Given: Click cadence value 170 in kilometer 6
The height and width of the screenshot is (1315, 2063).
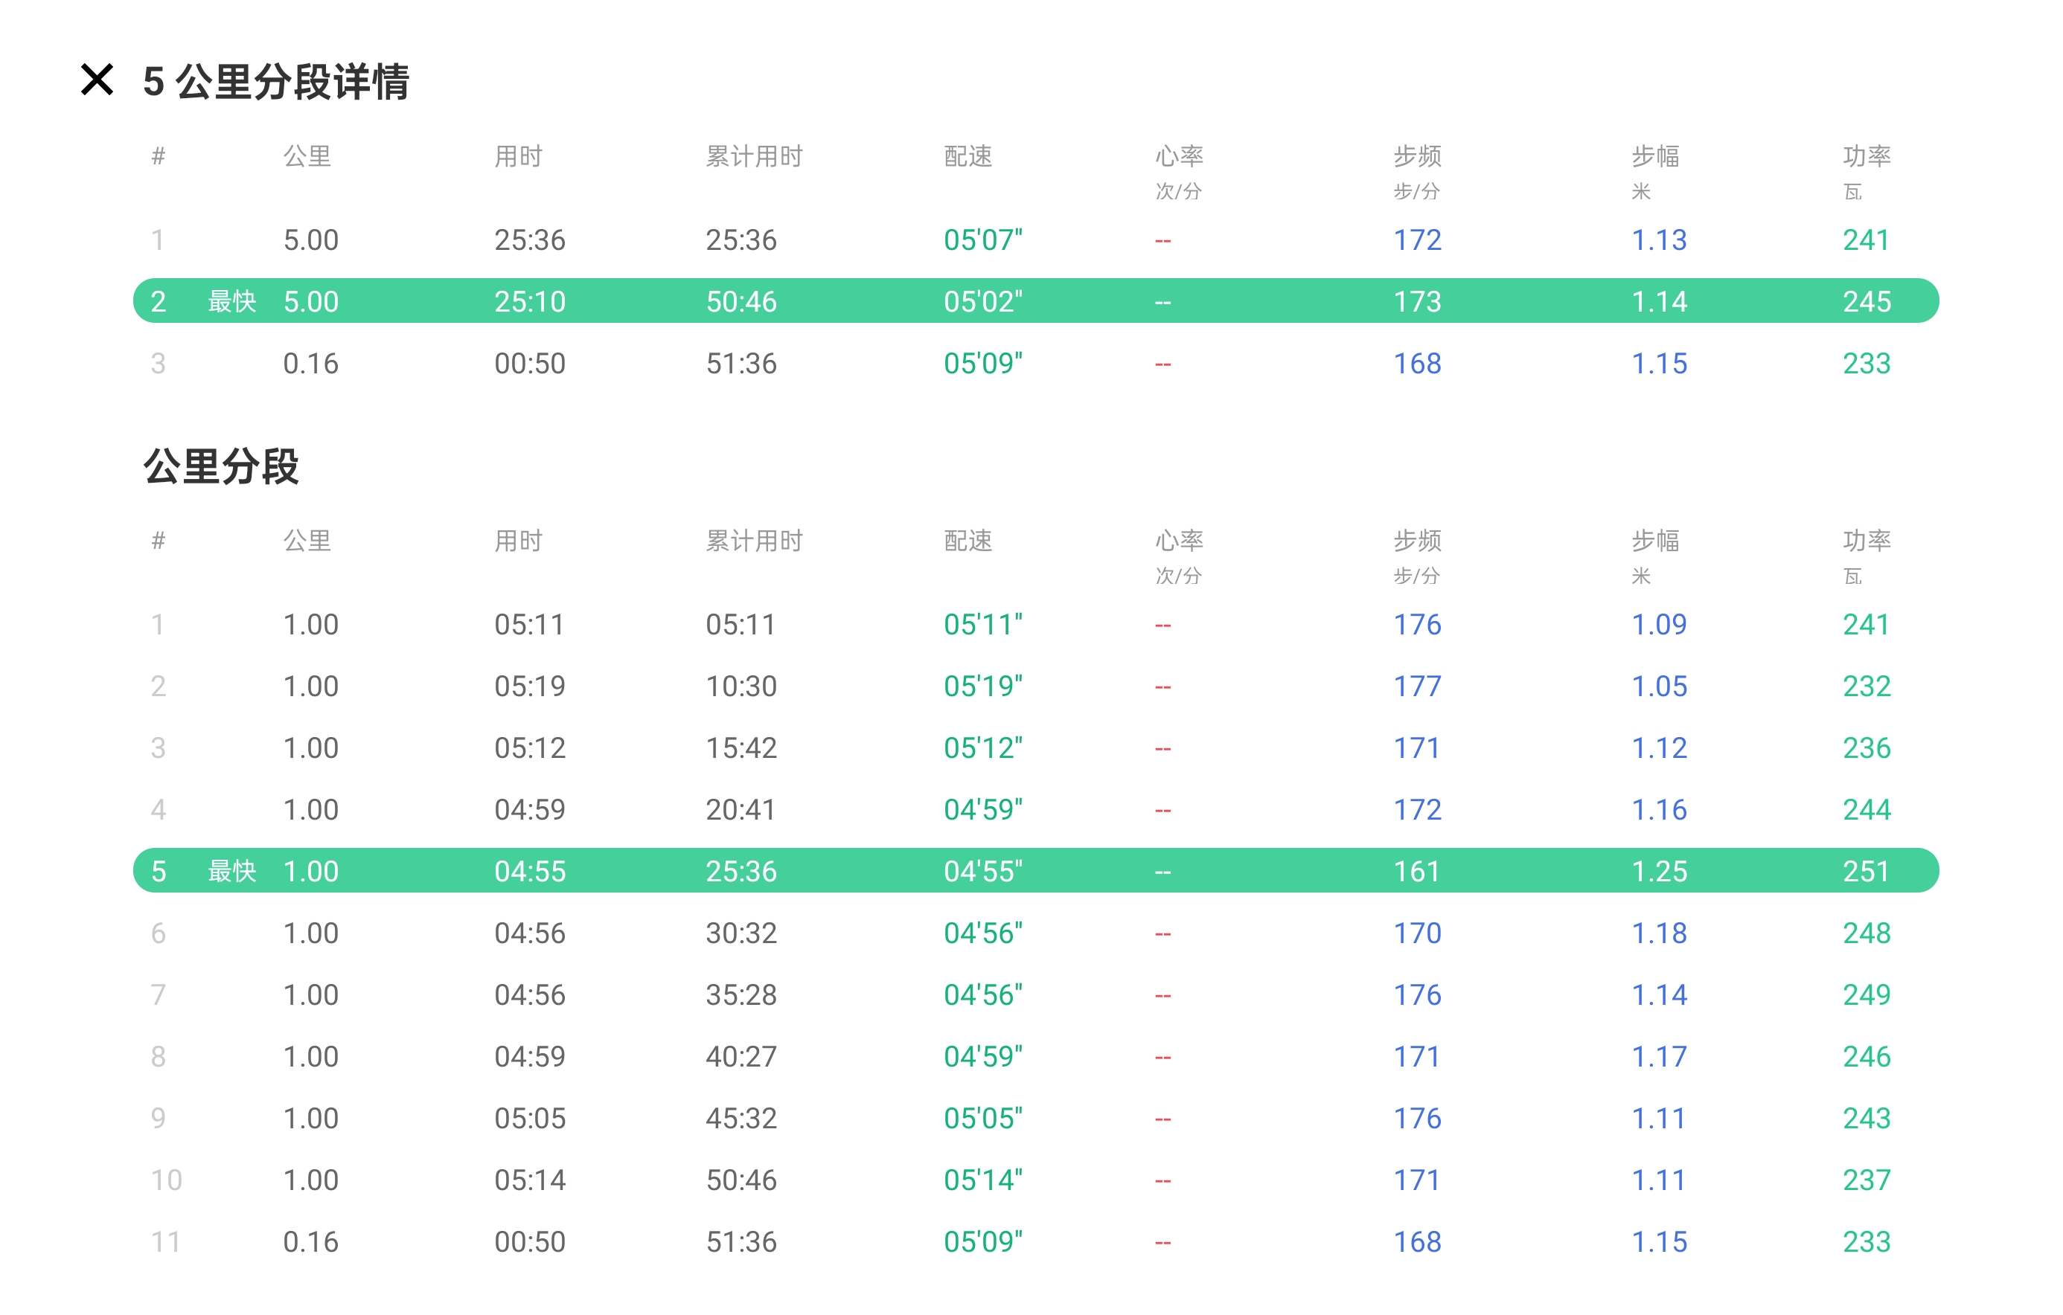Looking at the screenshot, I should tap(1417, 933).
